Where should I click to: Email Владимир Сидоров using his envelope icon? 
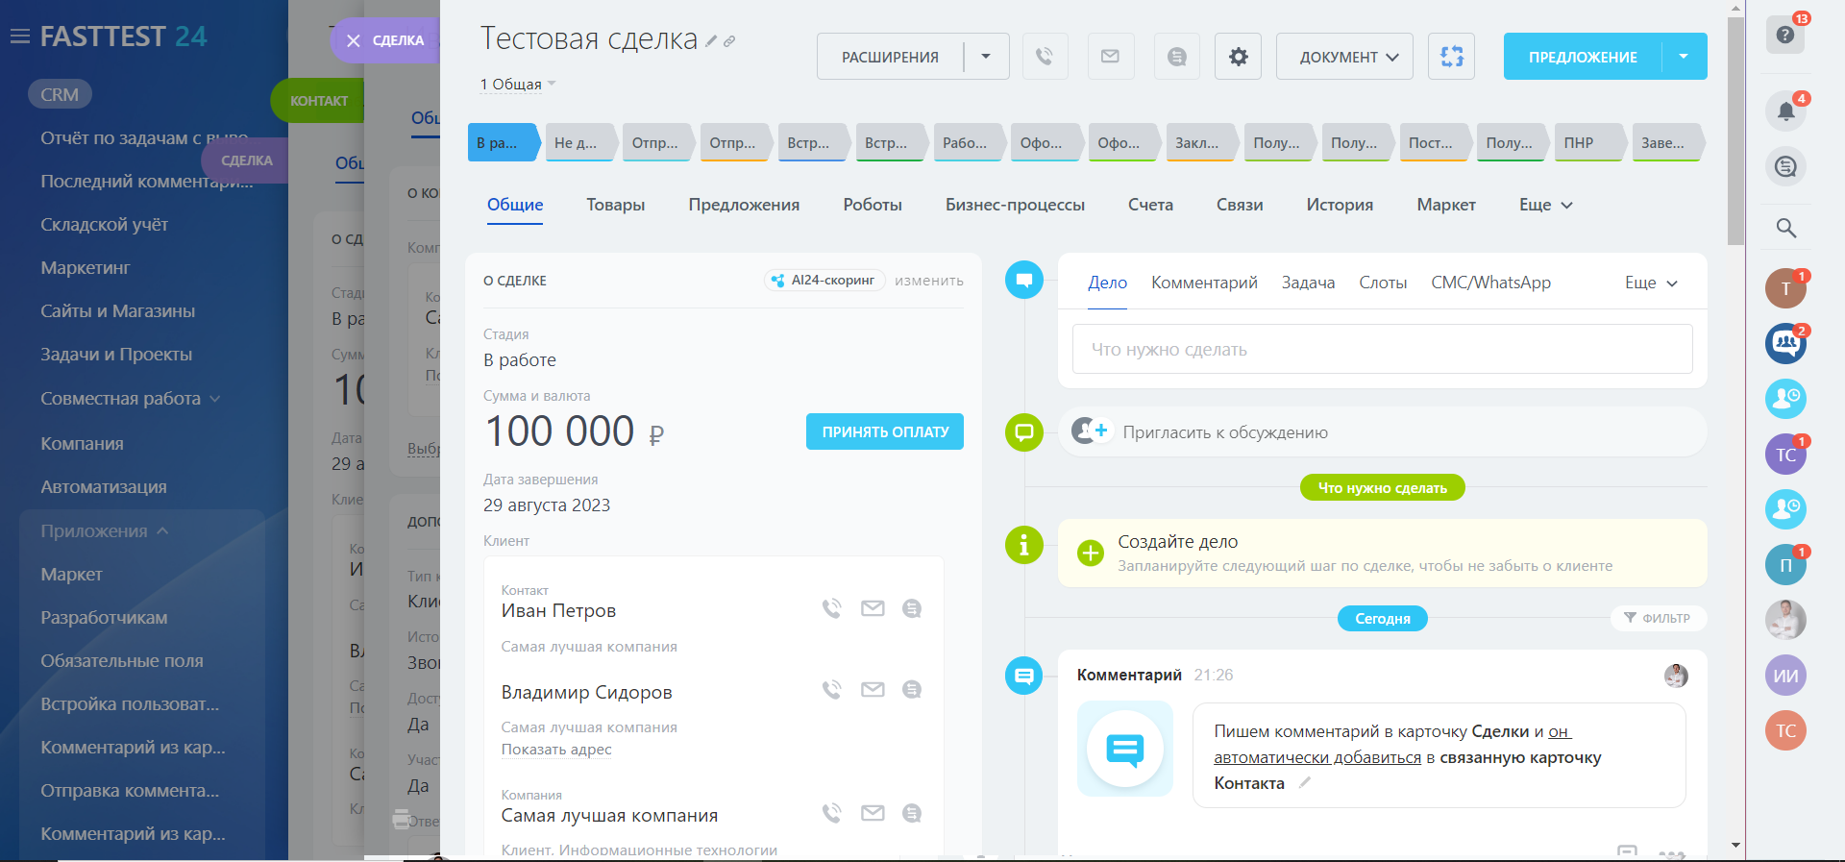pos(873,689)
